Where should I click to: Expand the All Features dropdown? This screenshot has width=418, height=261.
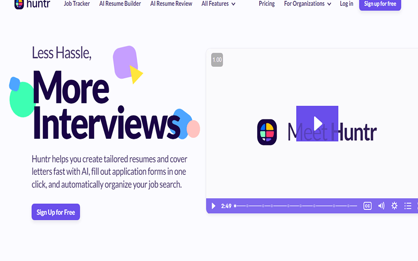click(x=218, y=4)
